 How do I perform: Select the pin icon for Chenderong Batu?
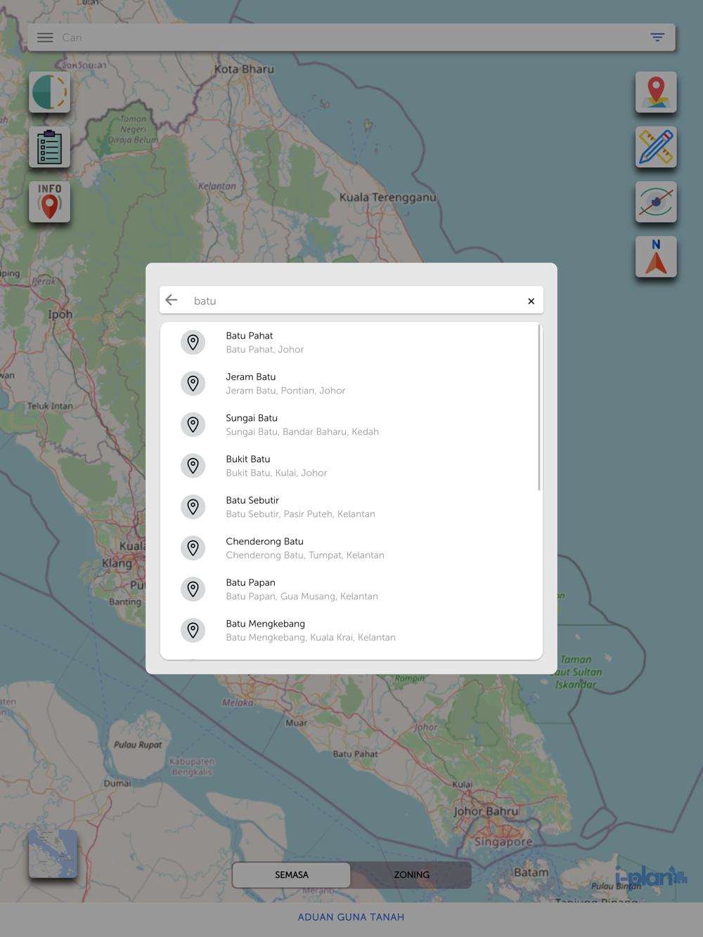[193, 548]
